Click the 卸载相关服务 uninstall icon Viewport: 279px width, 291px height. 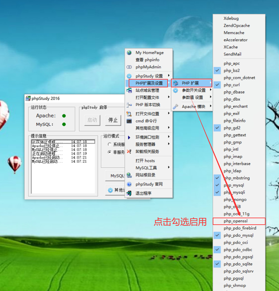pyautogui.click(x=129, y=151)
